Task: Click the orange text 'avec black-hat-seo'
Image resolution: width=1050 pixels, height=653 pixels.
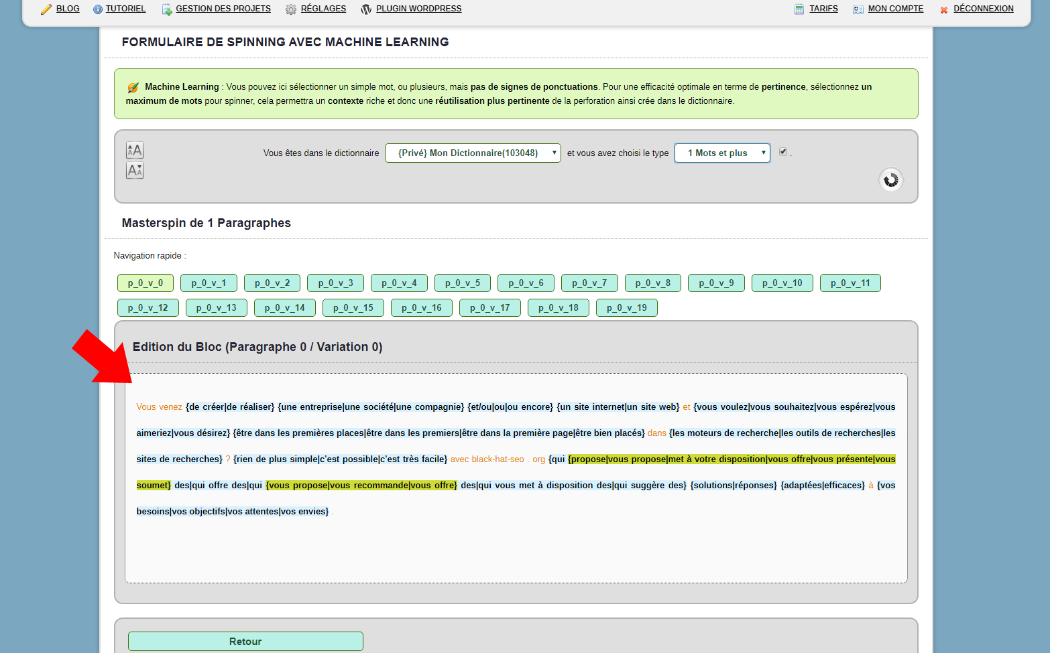Action: tap(487, 459)
